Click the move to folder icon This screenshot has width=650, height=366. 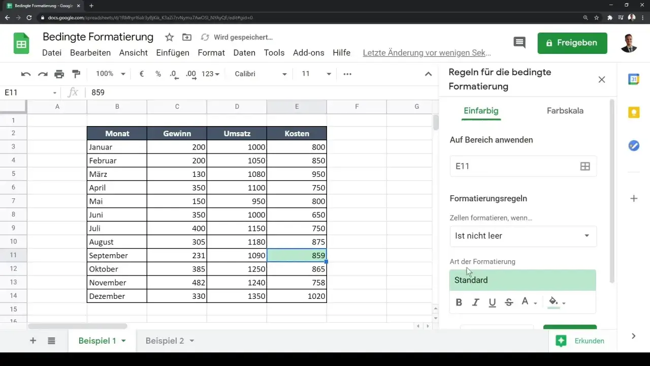[x=187, y=37]
